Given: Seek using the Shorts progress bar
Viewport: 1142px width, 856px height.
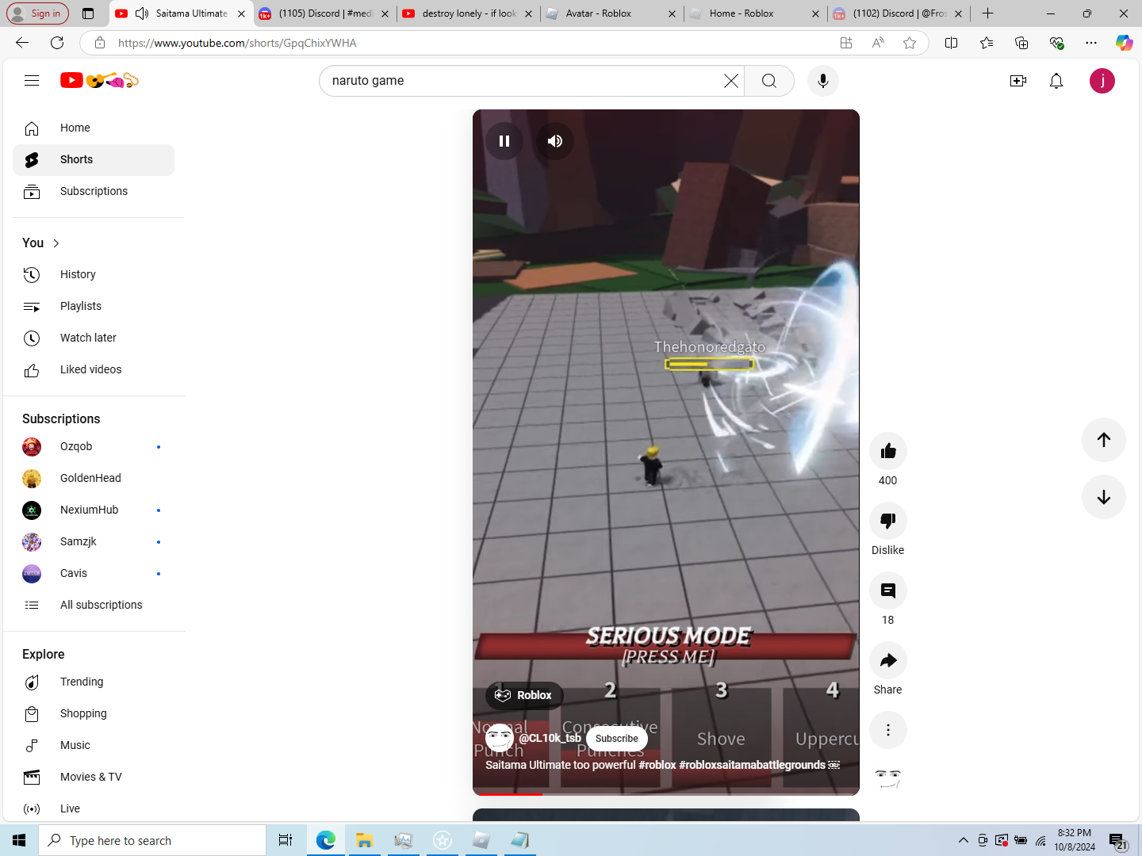Looking at the screenshot, I should click(666, 793).
